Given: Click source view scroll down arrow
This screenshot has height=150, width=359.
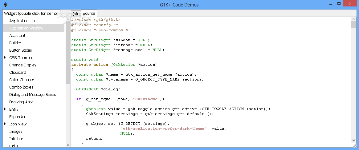Looking at the screenshot, I should point(353,140).
